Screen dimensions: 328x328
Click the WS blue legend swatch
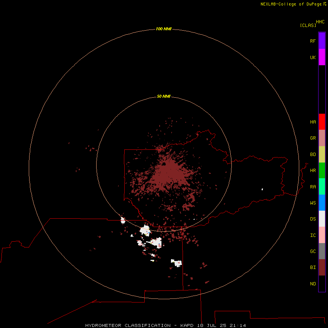pos(322,203)
